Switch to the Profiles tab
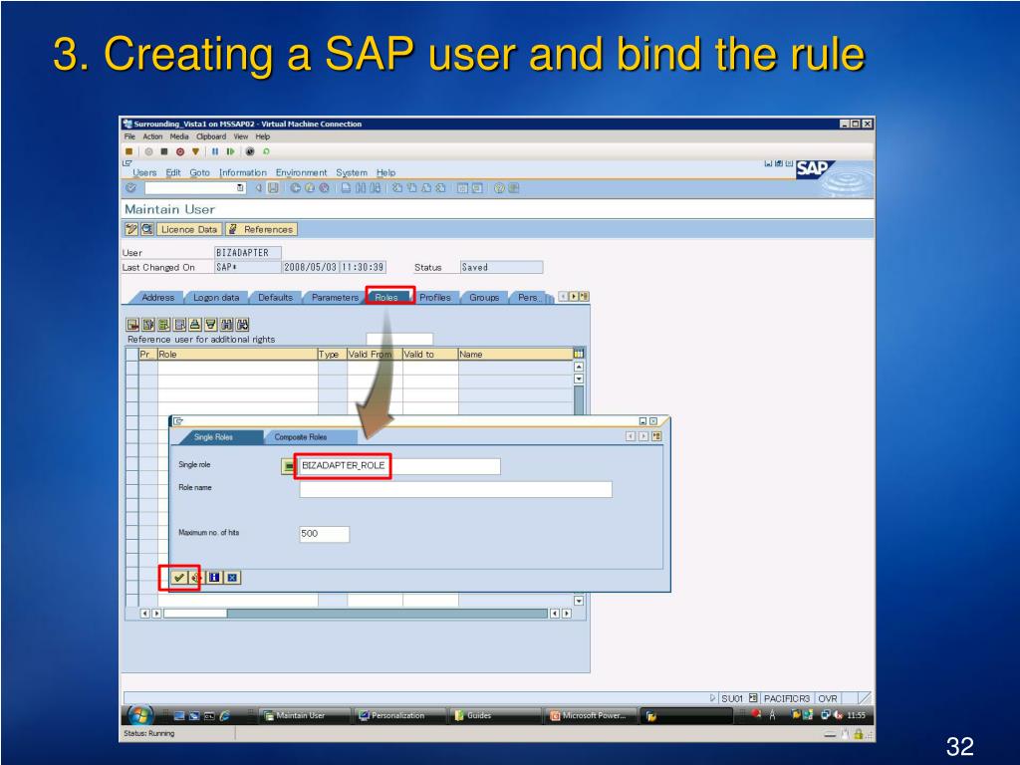The height and width of the screenshot is (765, 1020). pos(434,297)
